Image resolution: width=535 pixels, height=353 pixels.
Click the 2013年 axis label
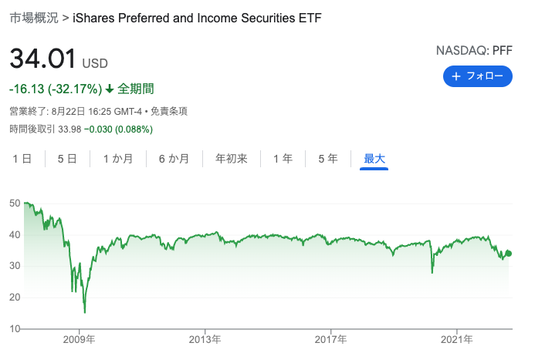[x=205, y=339]
